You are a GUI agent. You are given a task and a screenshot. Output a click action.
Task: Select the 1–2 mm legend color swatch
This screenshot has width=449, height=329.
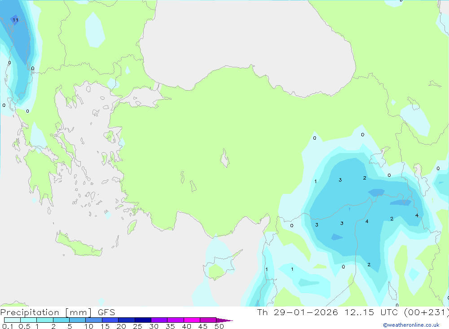pos(44,320)
